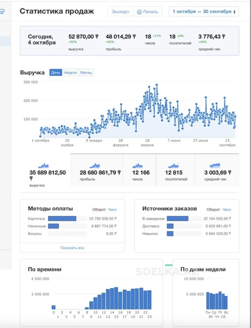Click Оборот in Источники заказов
This screenshot has width=251, height=328.
[x=213, y=210]
